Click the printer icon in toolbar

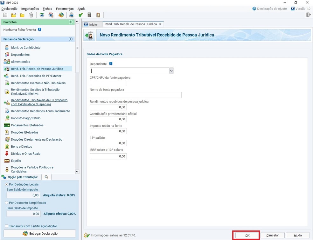(72, 15)
